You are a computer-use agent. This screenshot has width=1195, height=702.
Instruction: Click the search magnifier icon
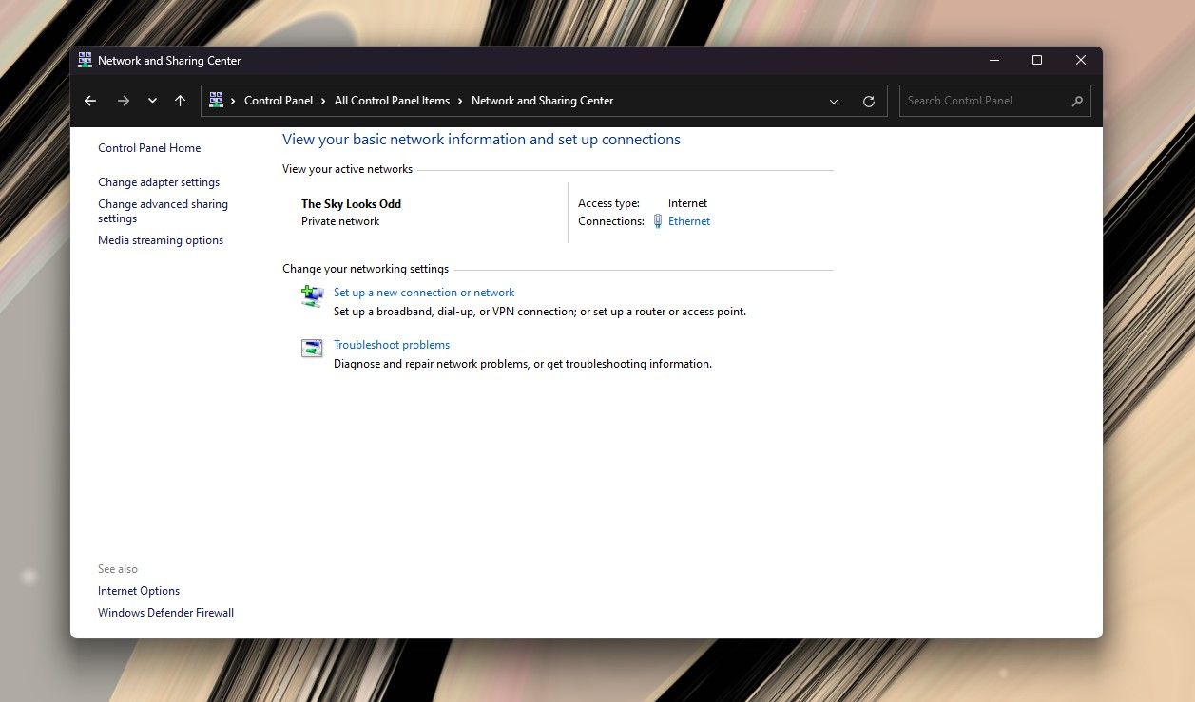(1077, 100)
